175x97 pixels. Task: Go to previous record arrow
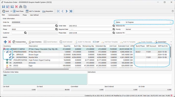63,11
